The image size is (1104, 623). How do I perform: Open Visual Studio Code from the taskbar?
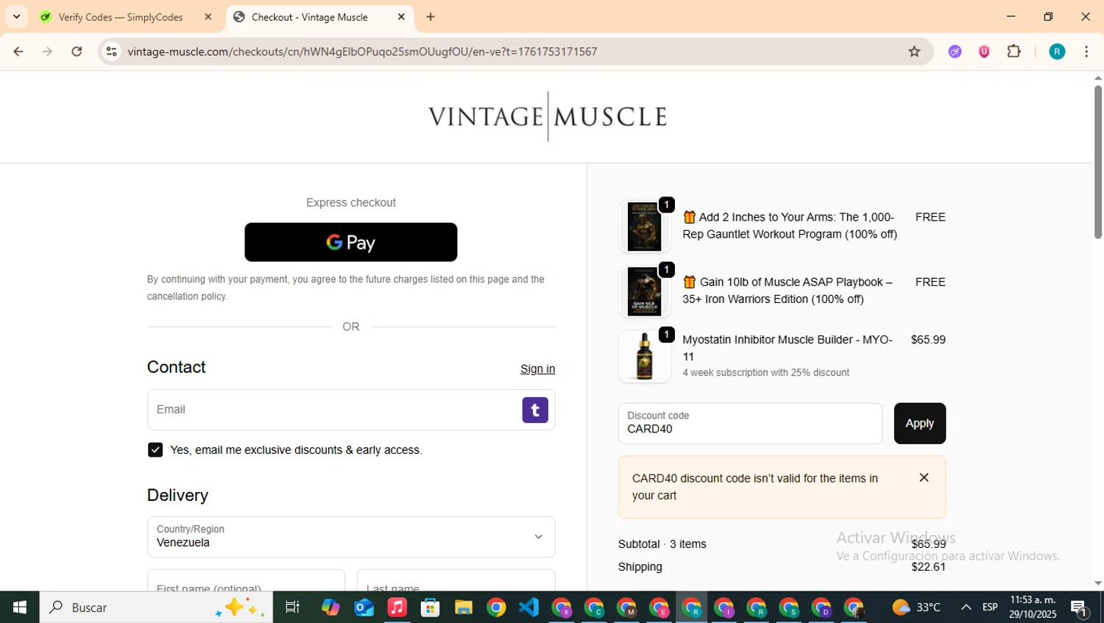[529, 607]
